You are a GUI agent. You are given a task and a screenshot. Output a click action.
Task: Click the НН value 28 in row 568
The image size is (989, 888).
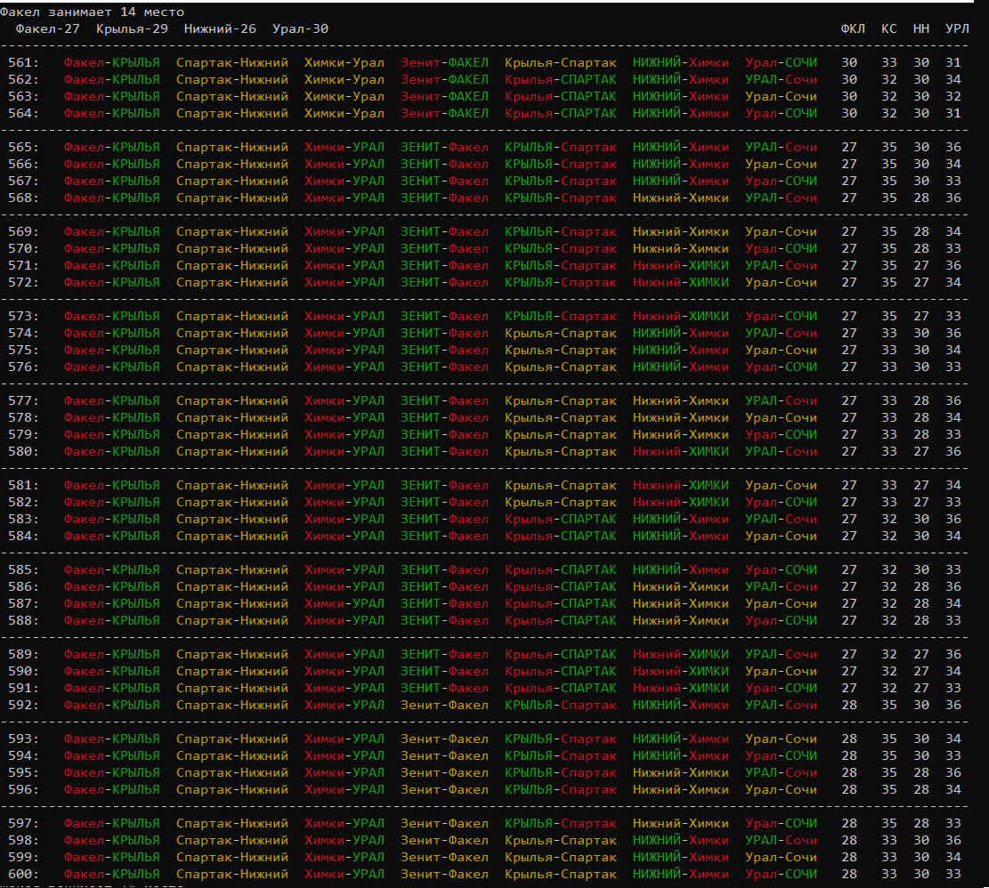[920, 198]
